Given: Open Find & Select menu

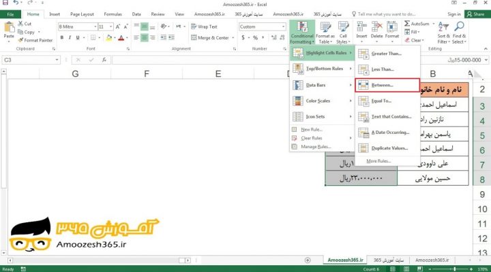Looking at the screenshot, I should click(459, 33).
